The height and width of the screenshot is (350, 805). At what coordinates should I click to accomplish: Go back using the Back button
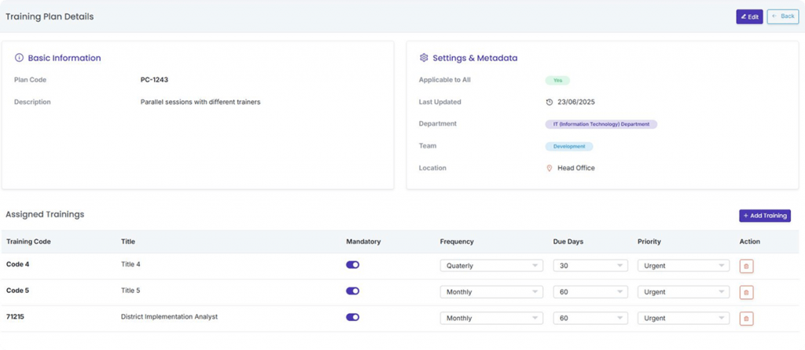pos(782,16)
